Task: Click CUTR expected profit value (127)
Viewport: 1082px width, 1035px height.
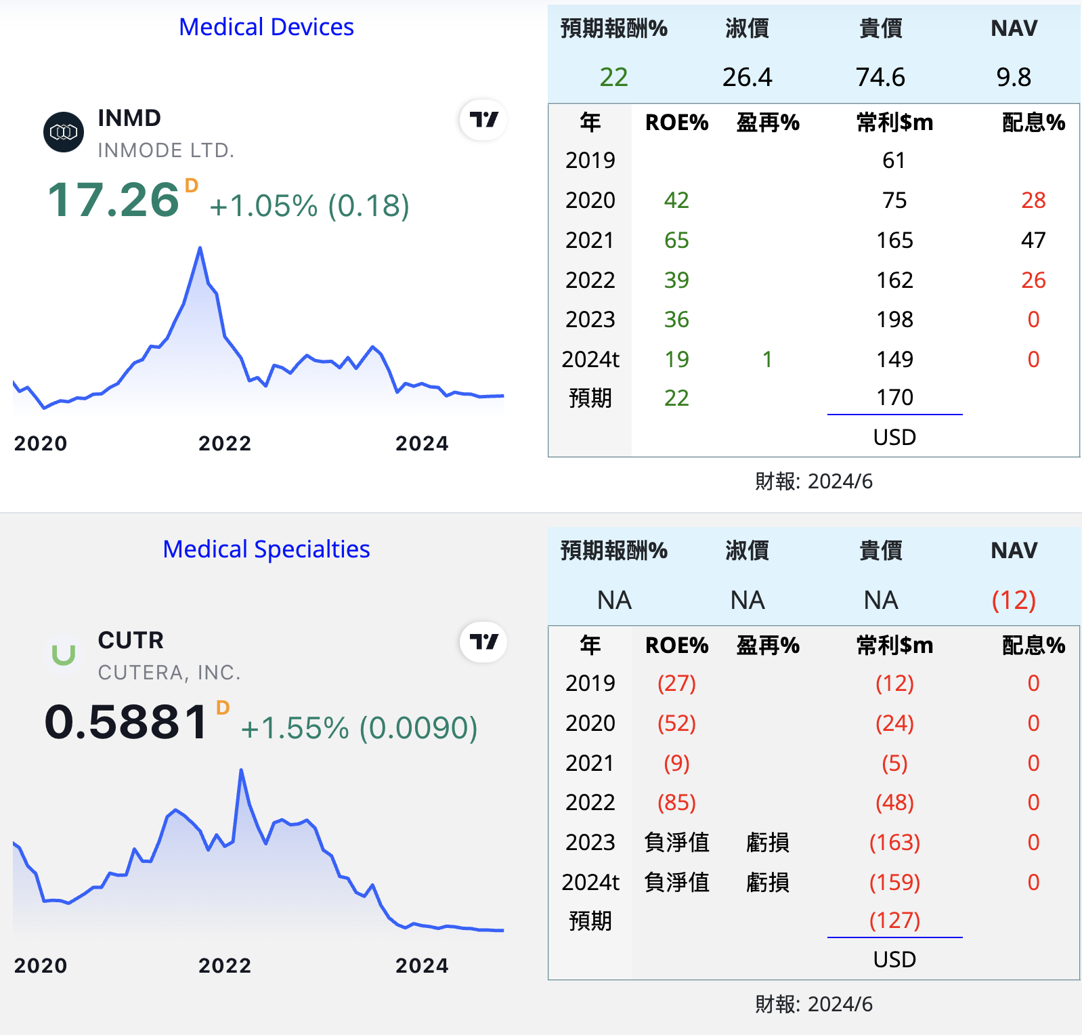Action: pos(895,921)
